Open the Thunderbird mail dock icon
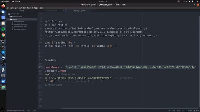Viewport: 200px width, 112px height. tap(3, 12)
